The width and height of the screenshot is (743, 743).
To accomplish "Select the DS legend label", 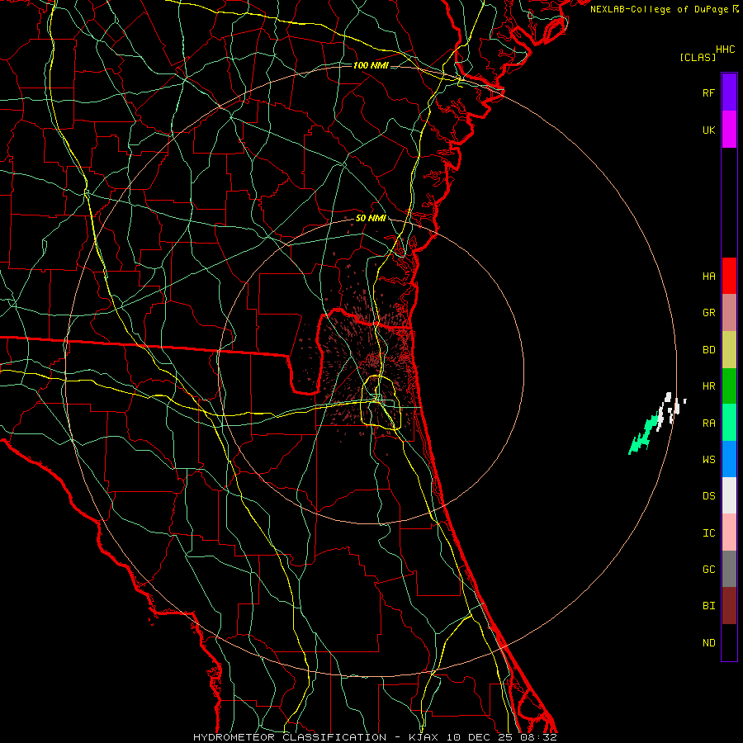I will click(708, 496).
